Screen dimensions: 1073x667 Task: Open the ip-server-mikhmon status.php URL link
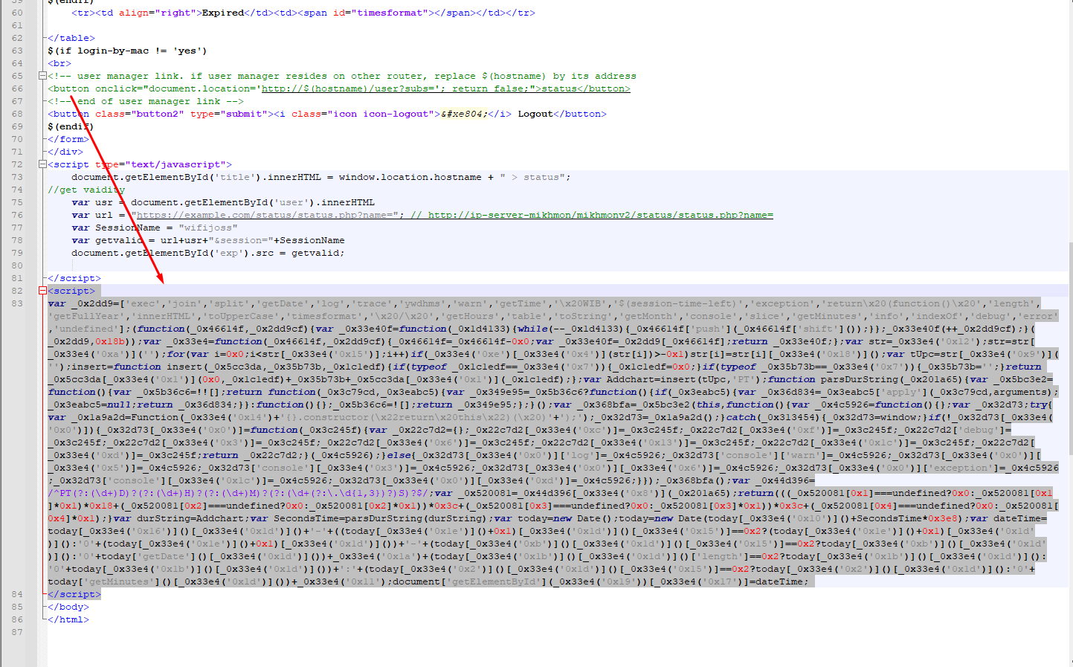click(x=600, y=215)
